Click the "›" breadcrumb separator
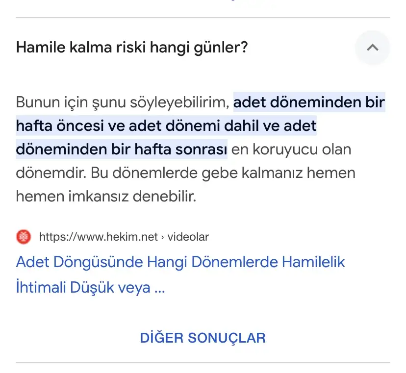The image size is (406, 373). [x=163, y=237]
